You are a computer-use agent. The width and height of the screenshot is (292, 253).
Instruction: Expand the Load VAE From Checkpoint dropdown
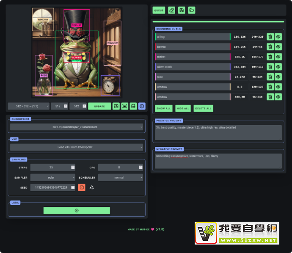[77, 147]
